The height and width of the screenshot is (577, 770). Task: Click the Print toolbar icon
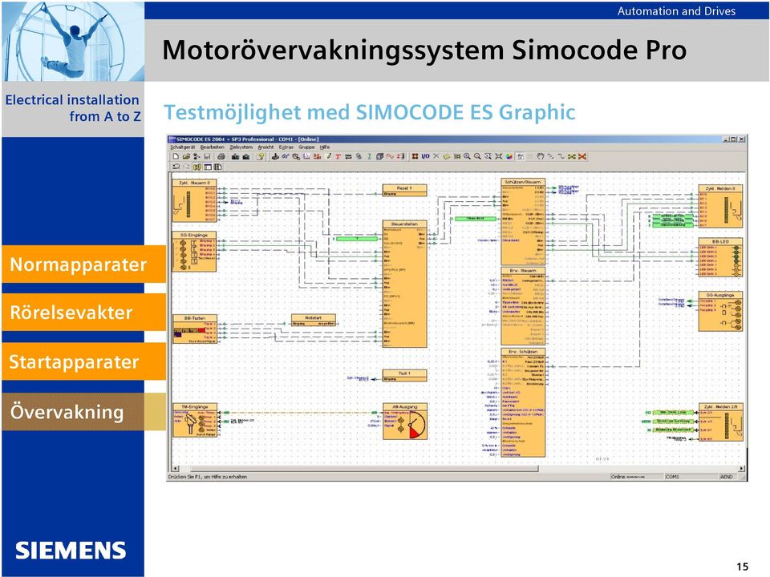[x=221, y=156]
